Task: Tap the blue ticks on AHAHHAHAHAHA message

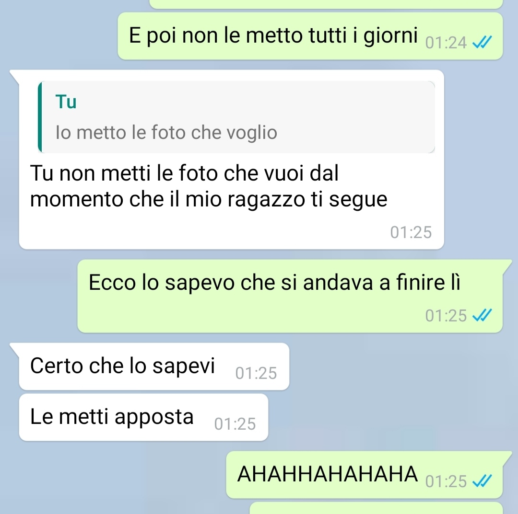Action: pyautogui.click(x=482, y=480)
